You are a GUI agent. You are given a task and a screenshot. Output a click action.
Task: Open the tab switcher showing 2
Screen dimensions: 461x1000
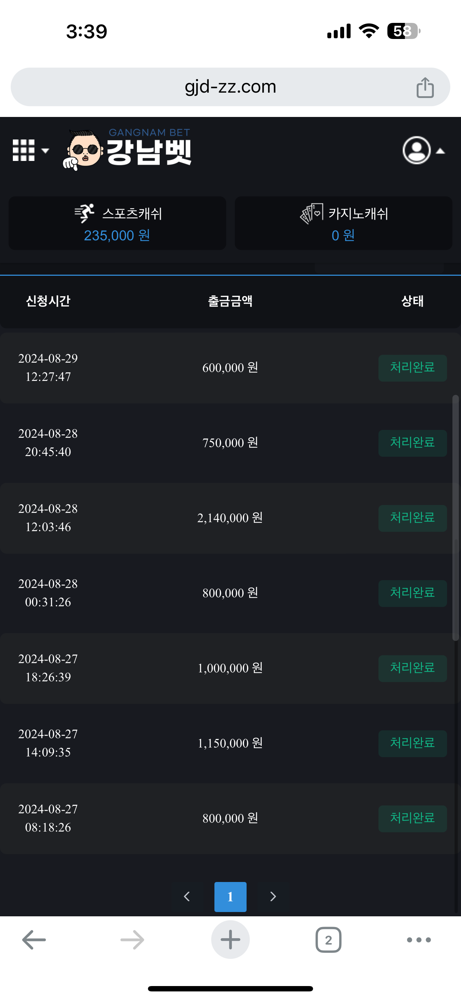328,940
